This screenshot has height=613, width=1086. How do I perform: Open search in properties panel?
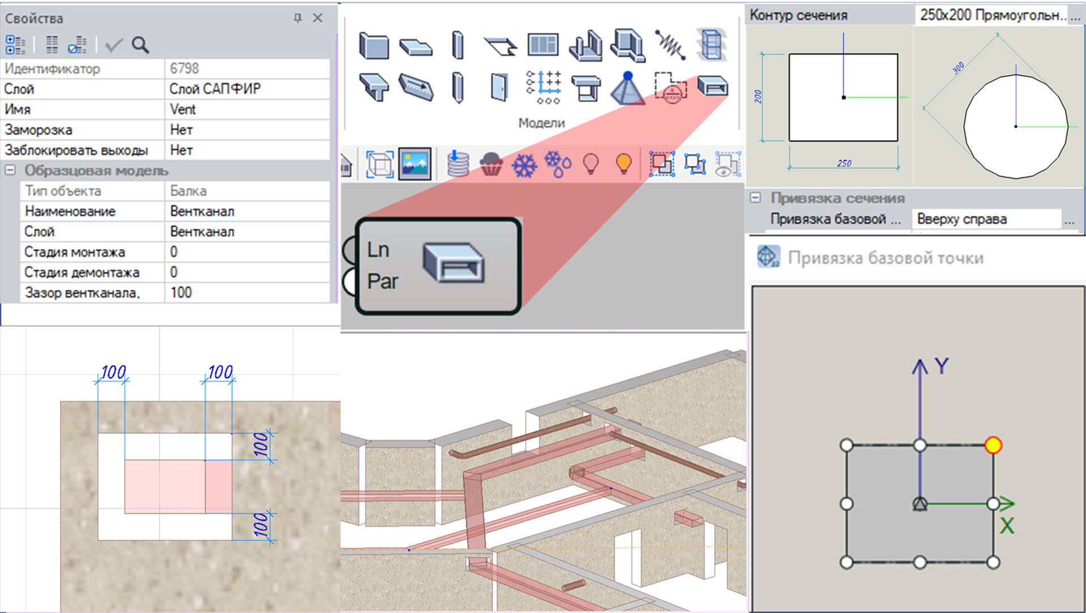140,45
